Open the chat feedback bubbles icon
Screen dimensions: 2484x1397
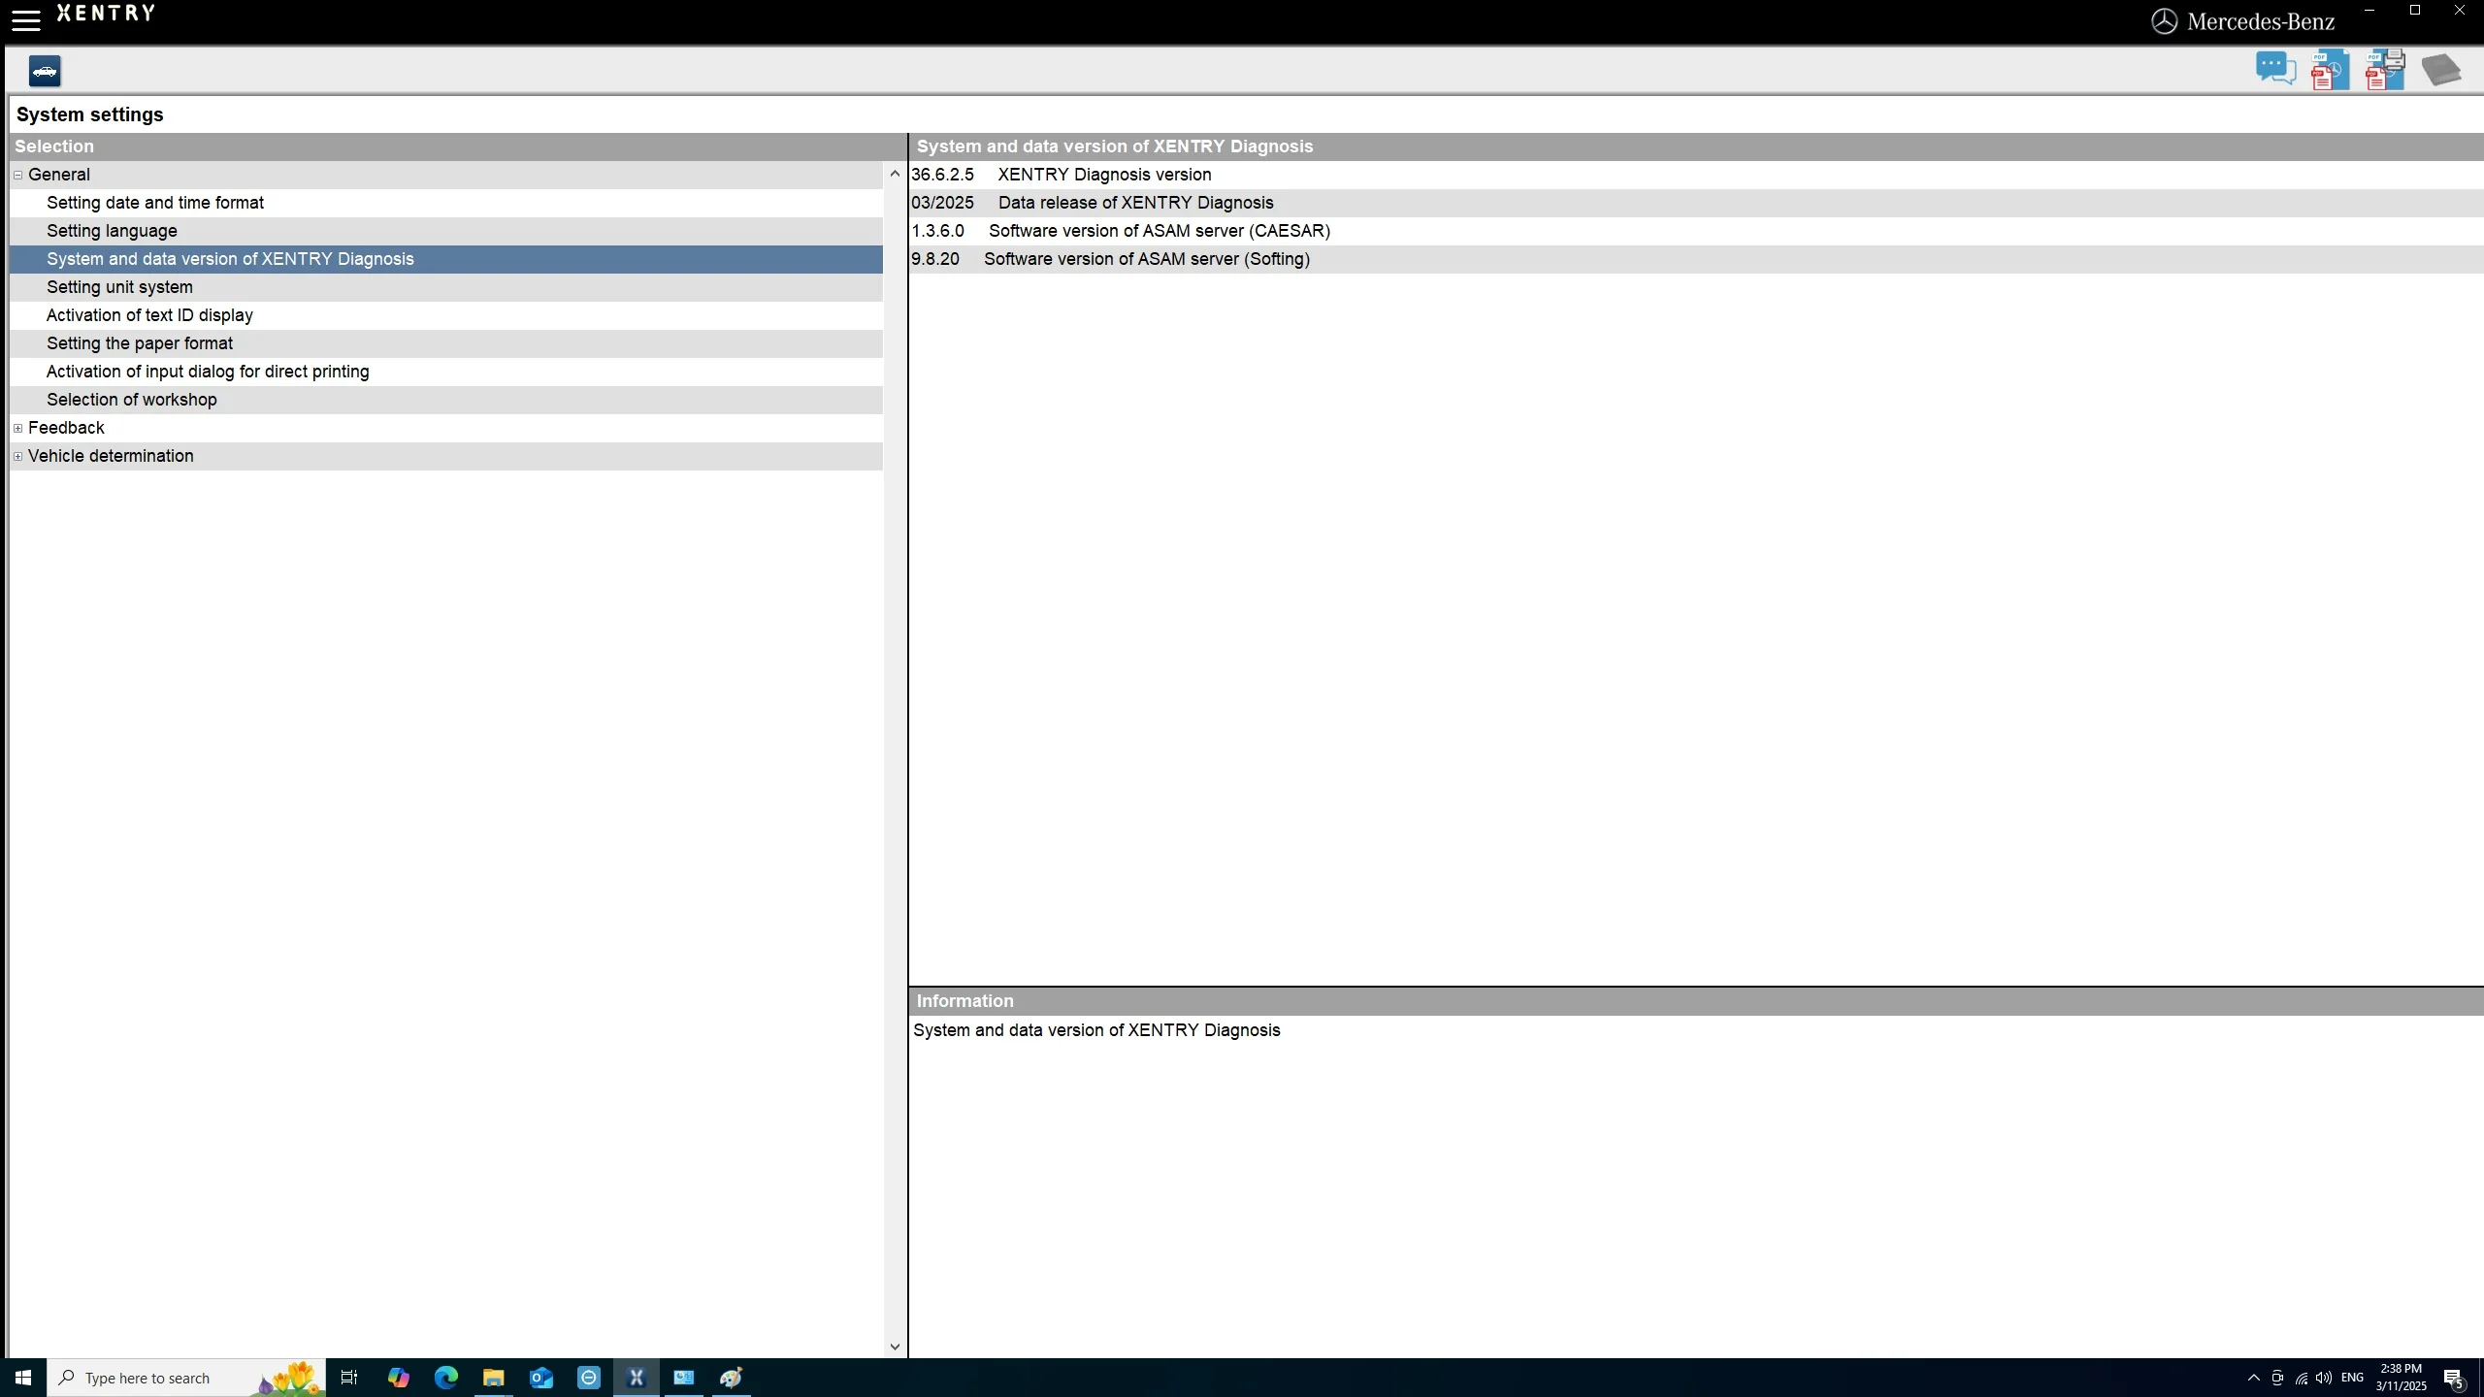[x=2275, y=70]
